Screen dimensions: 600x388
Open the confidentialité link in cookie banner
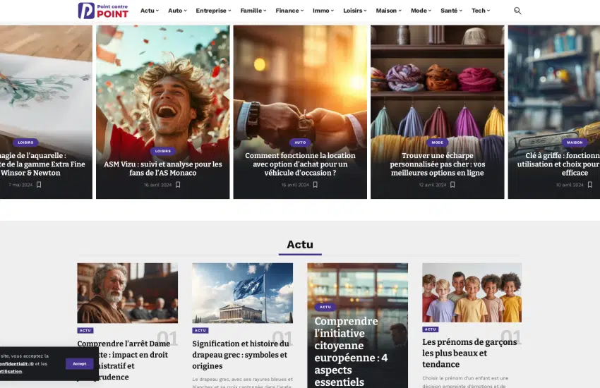click(x=17, y=364)
